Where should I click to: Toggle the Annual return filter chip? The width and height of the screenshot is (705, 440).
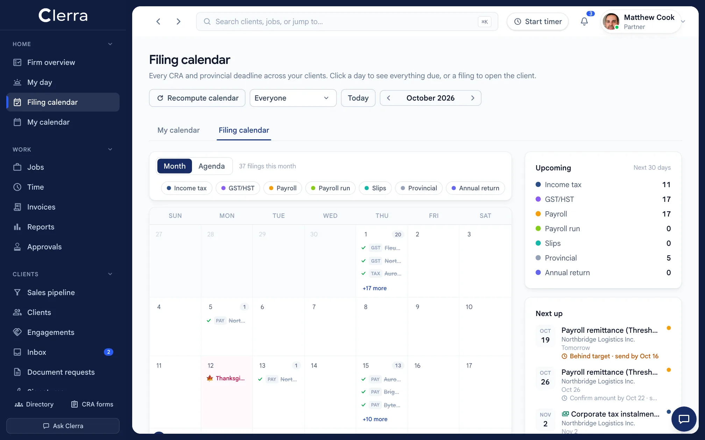(x=476, y=188)
